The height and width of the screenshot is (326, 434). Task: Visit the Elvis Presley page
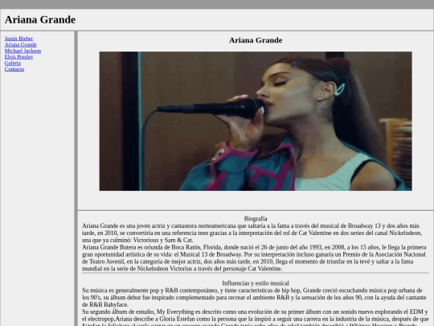(18, 57)
